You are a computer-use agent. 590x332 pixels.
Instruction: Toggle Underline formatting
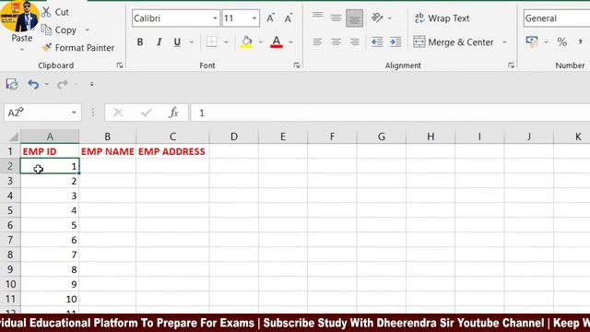tap(177, 41)
